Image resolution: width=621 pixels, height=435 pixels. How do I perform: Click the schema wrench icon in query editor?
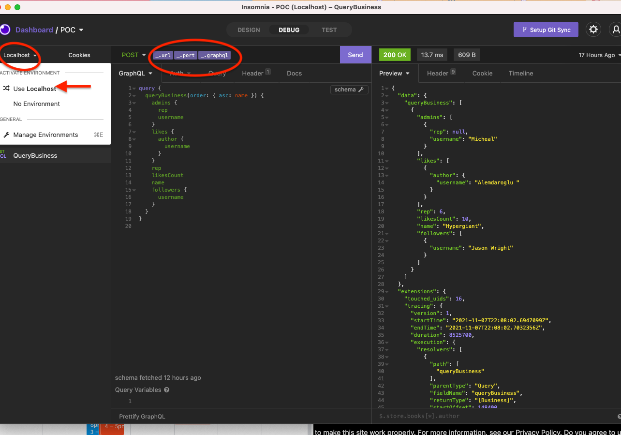(x=360, y=90)
